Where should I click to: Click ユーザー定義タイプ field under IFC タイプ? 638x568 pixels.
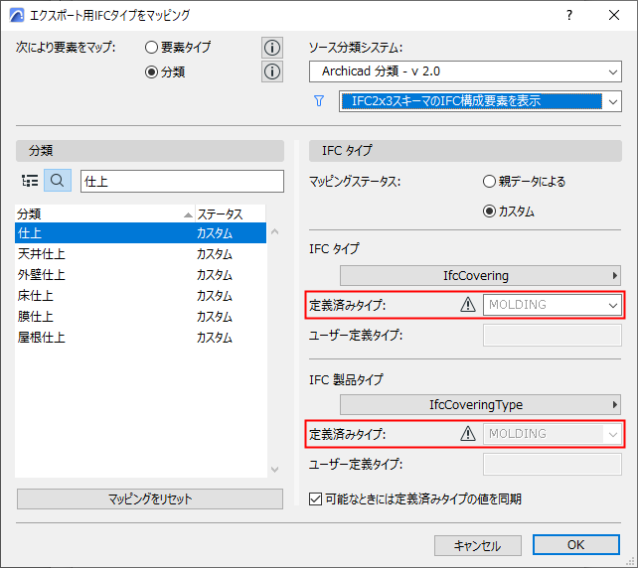(x=553, y=336)
